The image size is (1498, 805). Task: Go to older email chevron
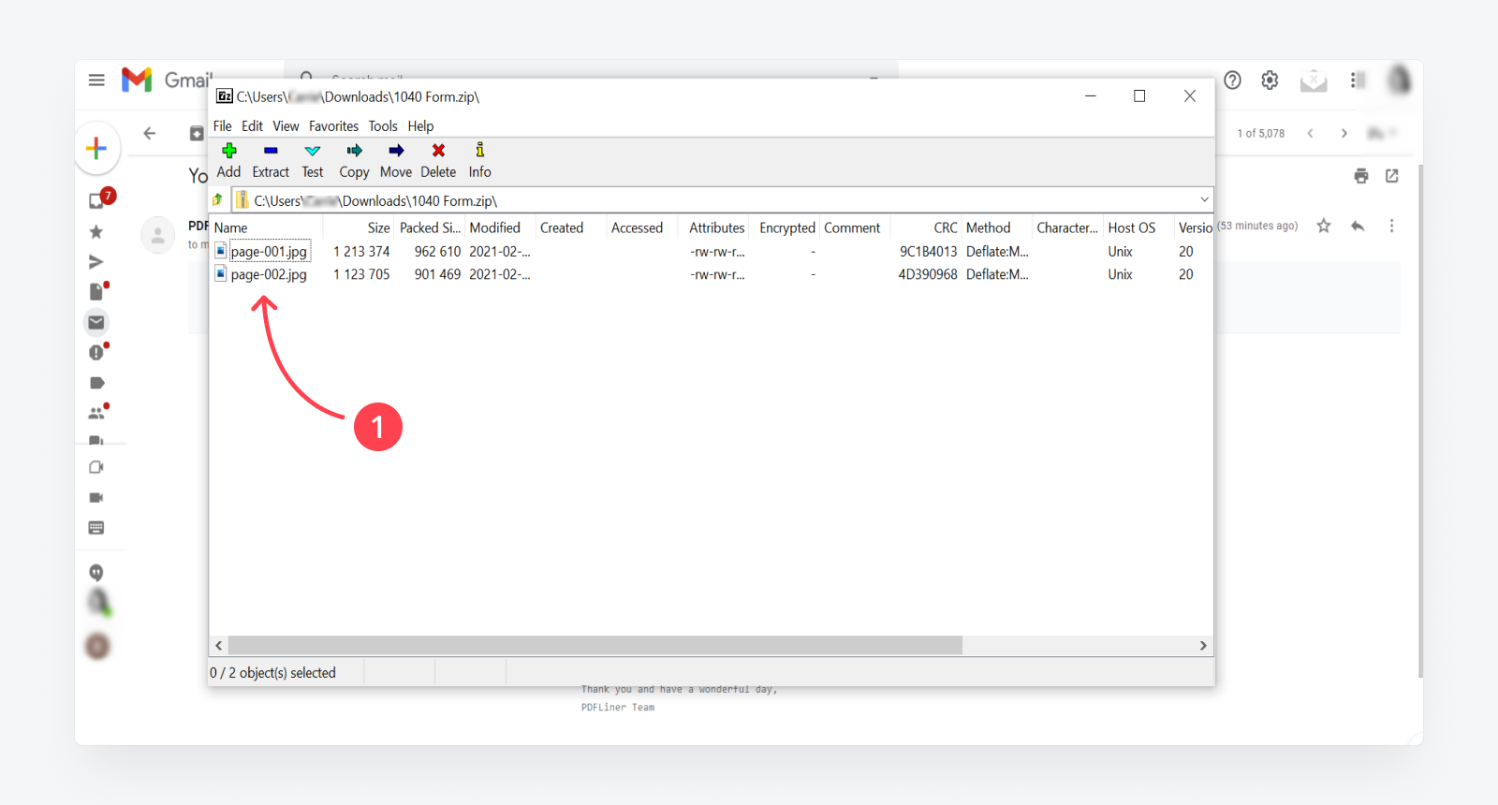pos(1344,133)
